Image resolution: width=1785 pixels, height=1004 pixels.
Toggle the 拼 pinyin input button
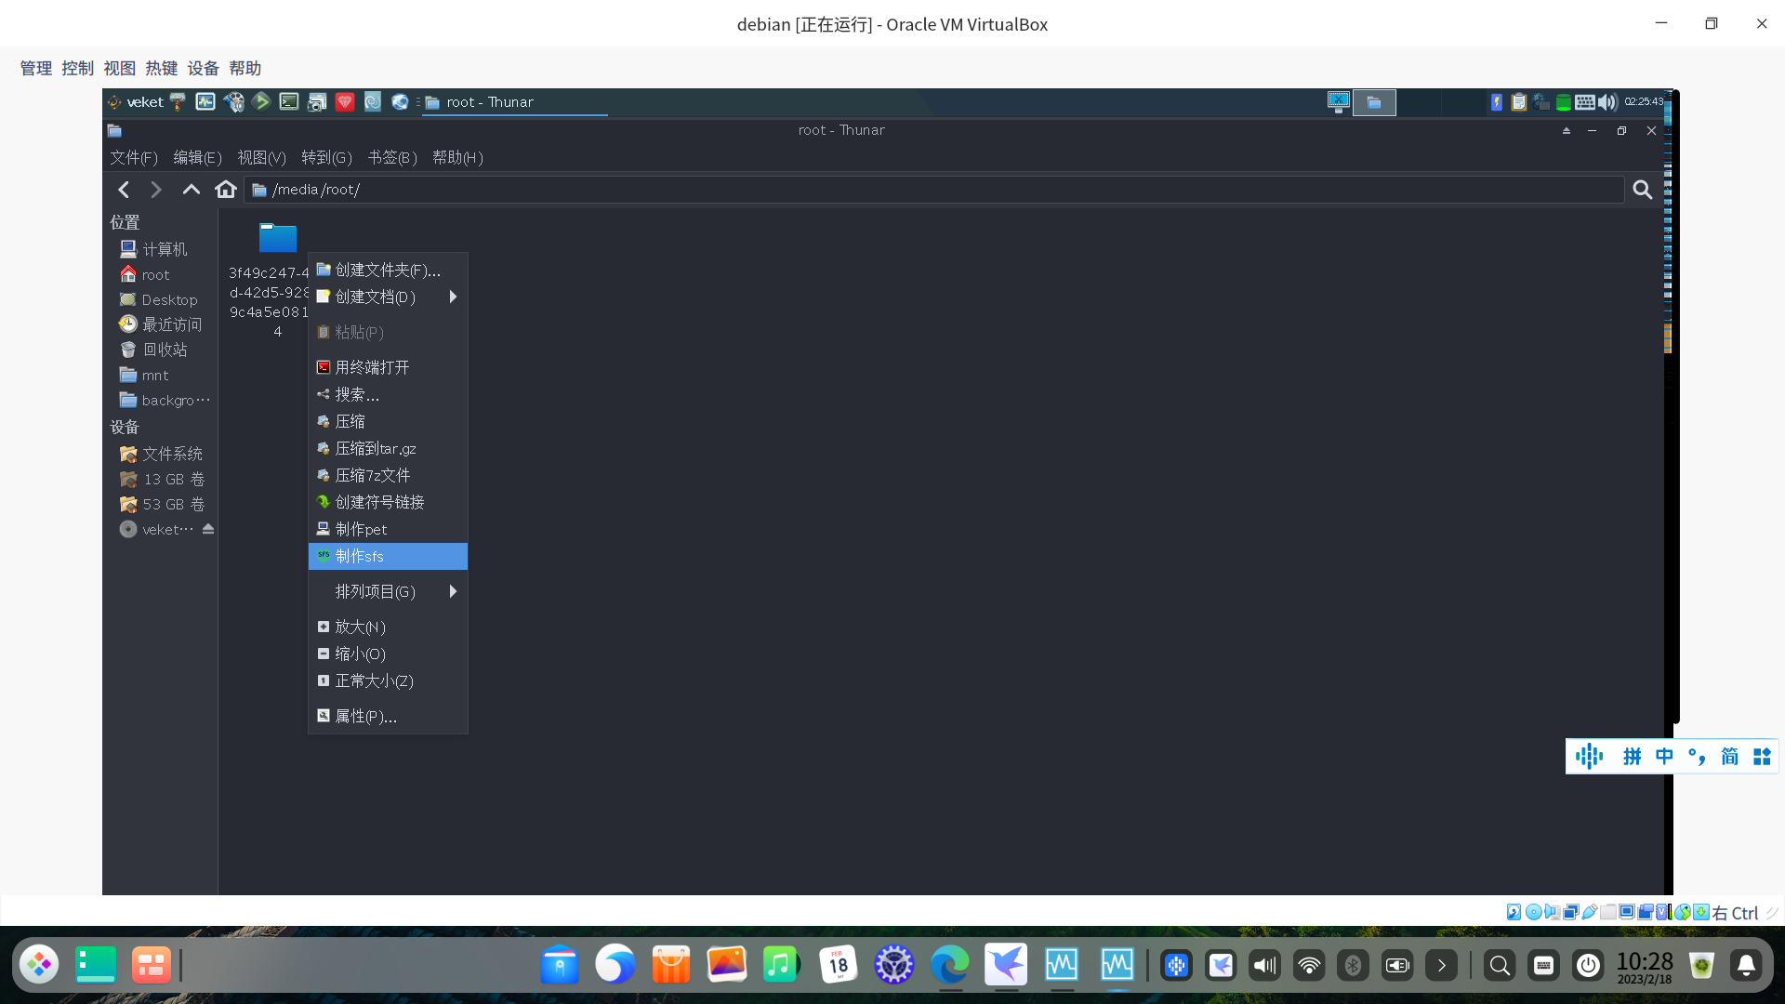tap(1632, 757)
